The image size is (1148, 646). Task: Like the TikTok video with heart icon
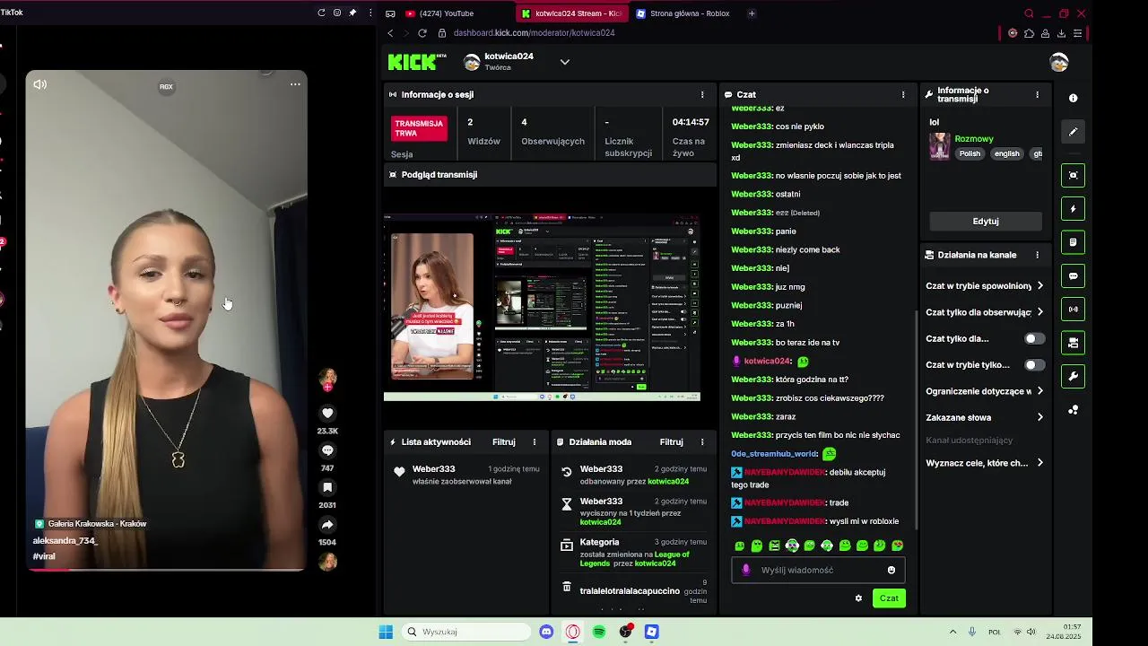point(327,413)
